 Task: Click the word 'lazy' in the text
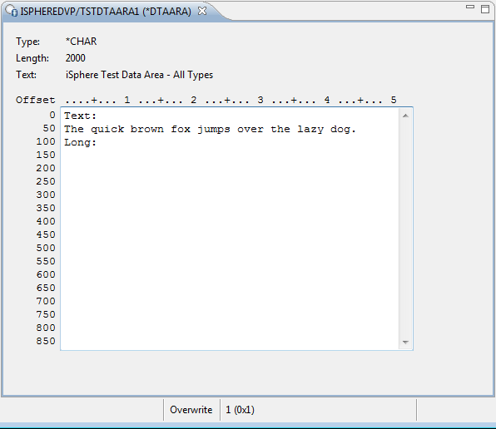pyautogui.click(x=310, y=129)
